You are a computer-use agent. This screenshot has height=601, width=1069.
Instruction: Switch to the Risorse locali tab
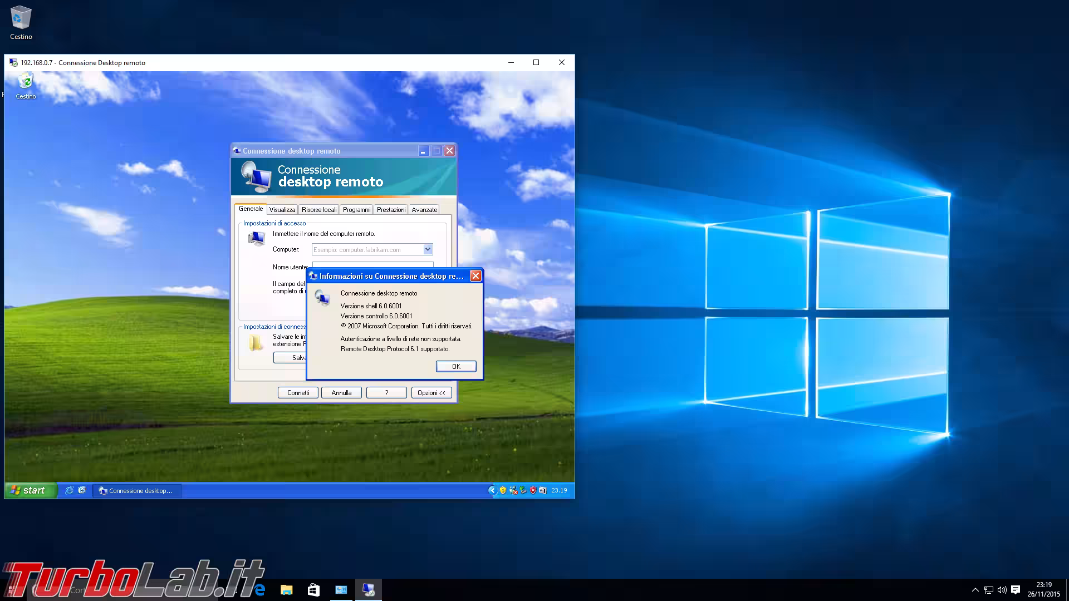[318, 209]
